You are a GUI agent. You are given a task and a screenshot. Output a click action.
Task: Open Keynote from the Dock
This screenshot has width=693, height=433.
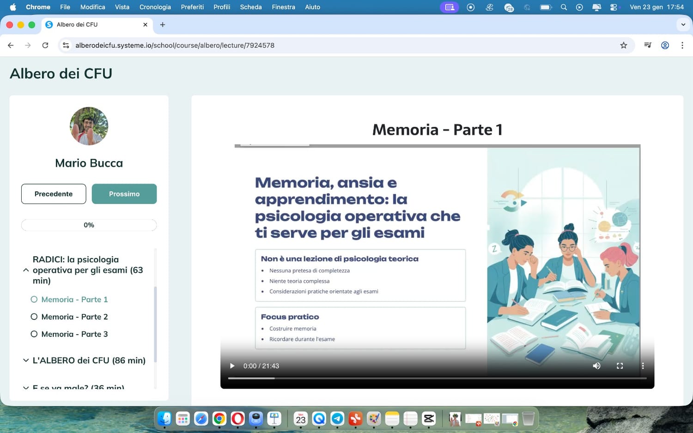click(274, 419)
